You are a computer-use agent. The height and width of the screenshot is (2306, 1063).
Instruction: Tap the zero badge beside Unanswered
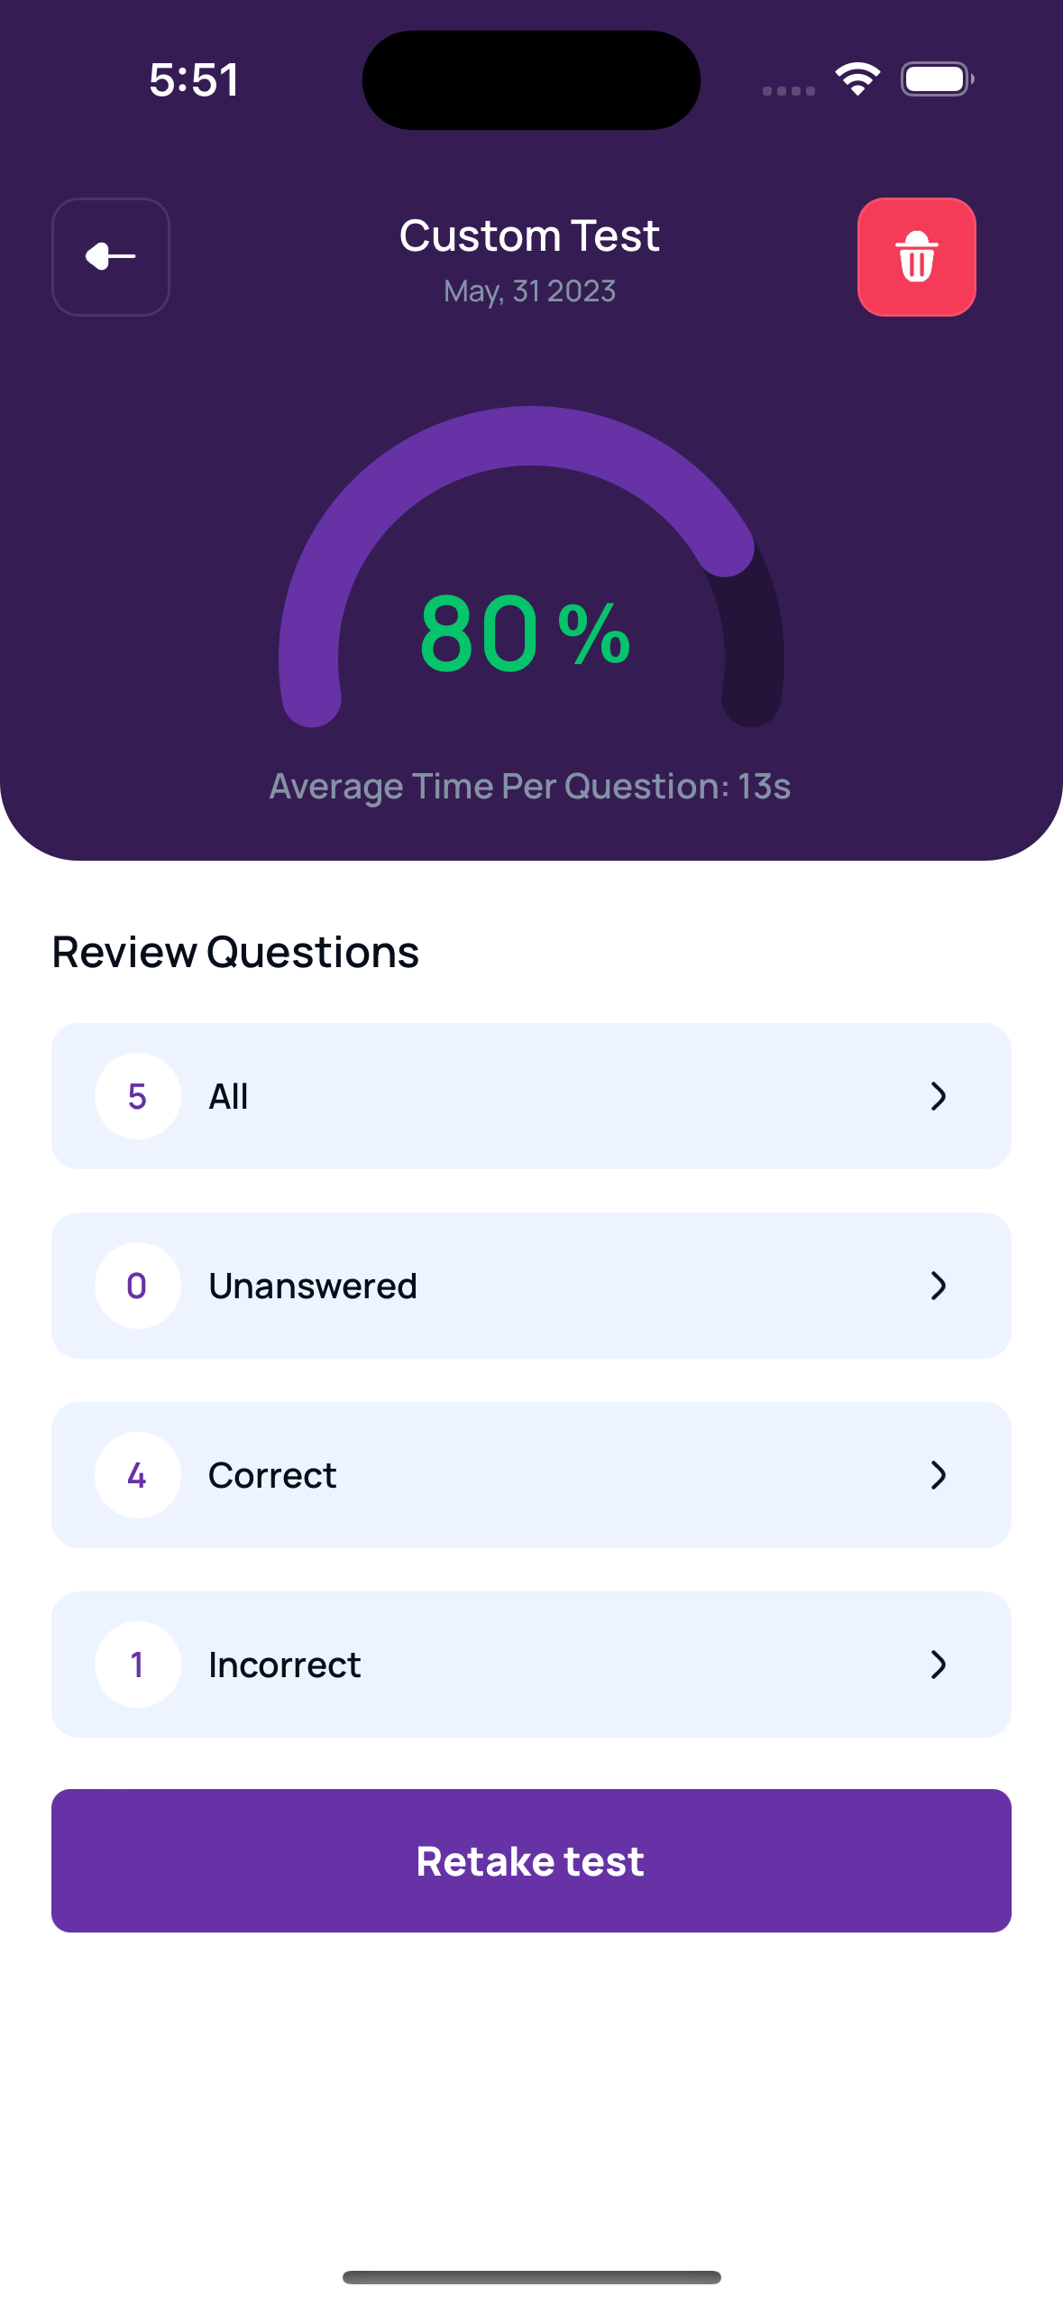point(136,1286)
